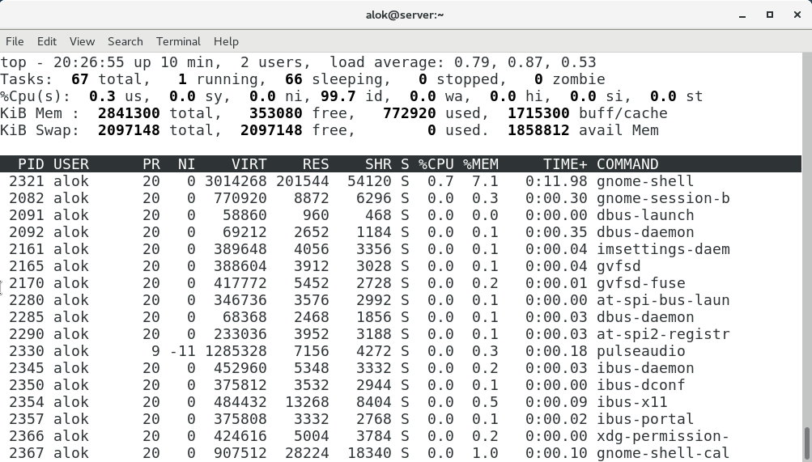The image size is (812, 462).
Task: Click the PID column header
Action: pyautogui.click(x=31, y=164)
